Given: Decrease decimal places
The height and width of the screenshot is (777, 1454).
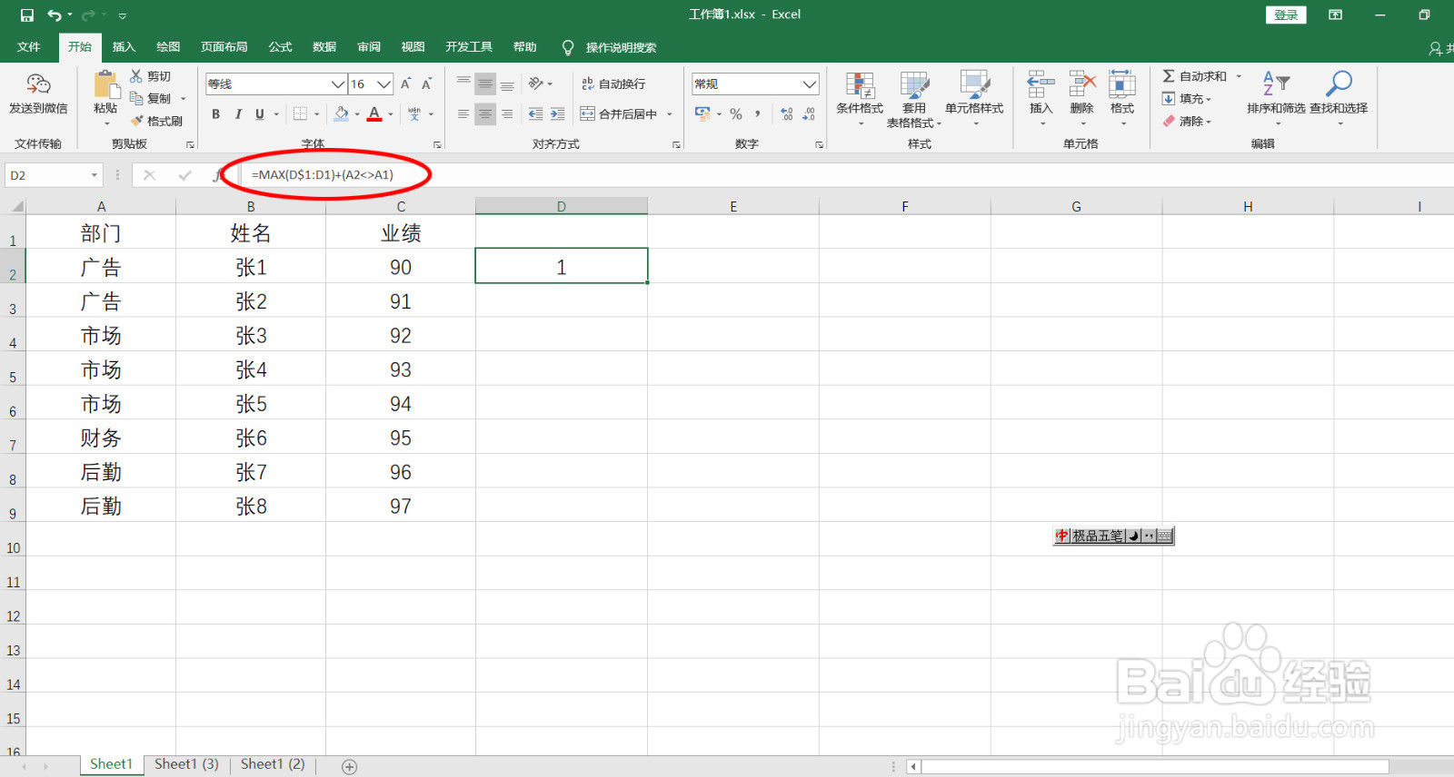Looking at the screenshot, I should (809, 113).
